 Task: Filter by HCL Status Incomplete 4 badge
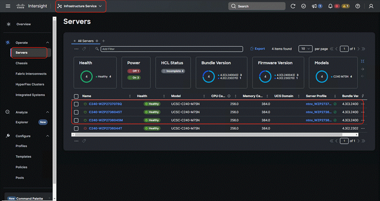[173, 71]
